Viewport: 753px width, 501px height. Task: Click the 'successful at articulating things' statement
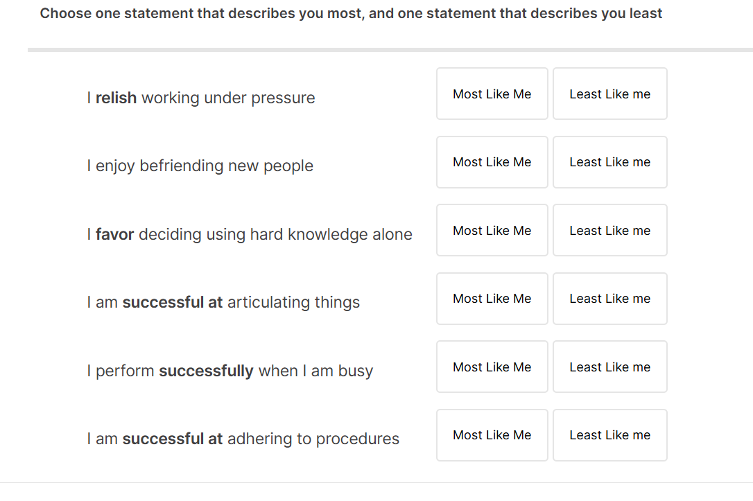223,303
